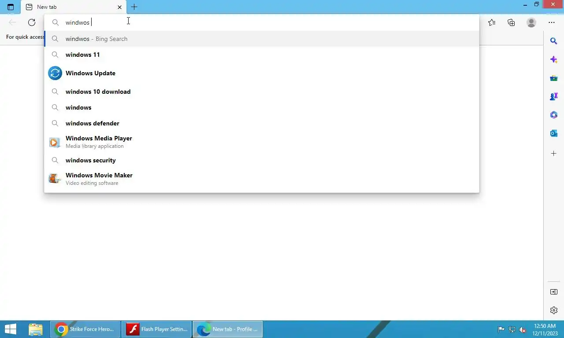Click the muted volume tray icon
This screenshot has width=564, height=338.
[523, 329]
